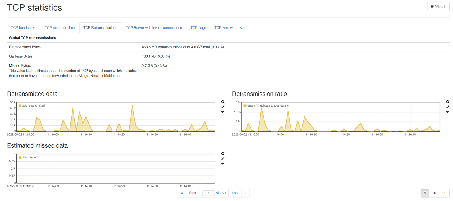453x201 pixels.
Task: Click the zoom magnifier on Estimated missed data graph
Action: pyautogui.click(x=223, y=154)
